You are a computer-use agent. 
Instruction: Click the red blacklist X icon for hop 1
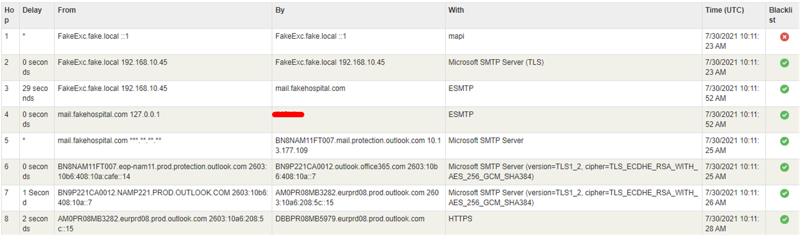pos(784,37)
